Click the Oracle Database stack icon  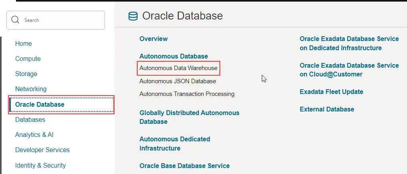[x=132, y=16]
